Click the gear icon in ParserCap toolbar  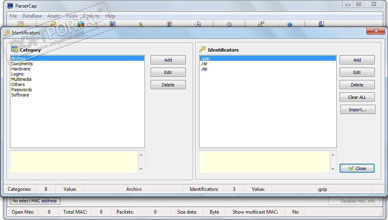[229, 24]
